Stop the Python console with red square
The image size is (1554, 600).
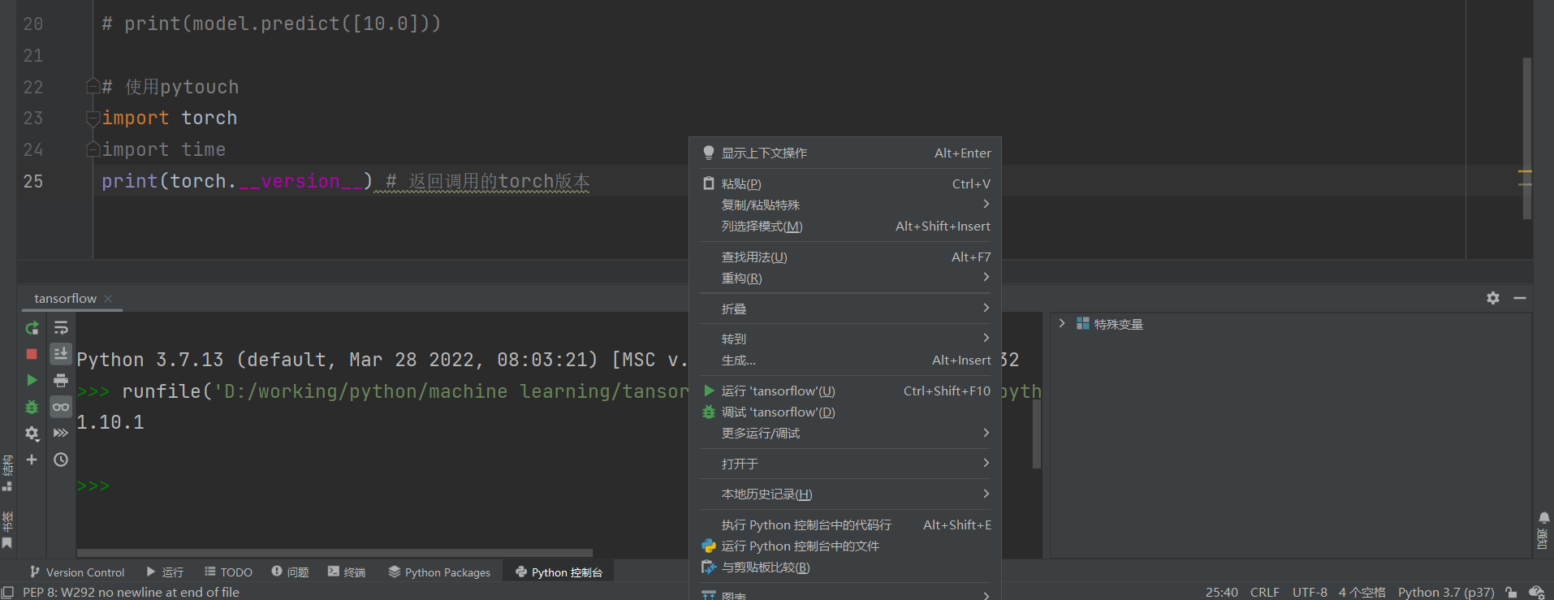pos(32,354)
